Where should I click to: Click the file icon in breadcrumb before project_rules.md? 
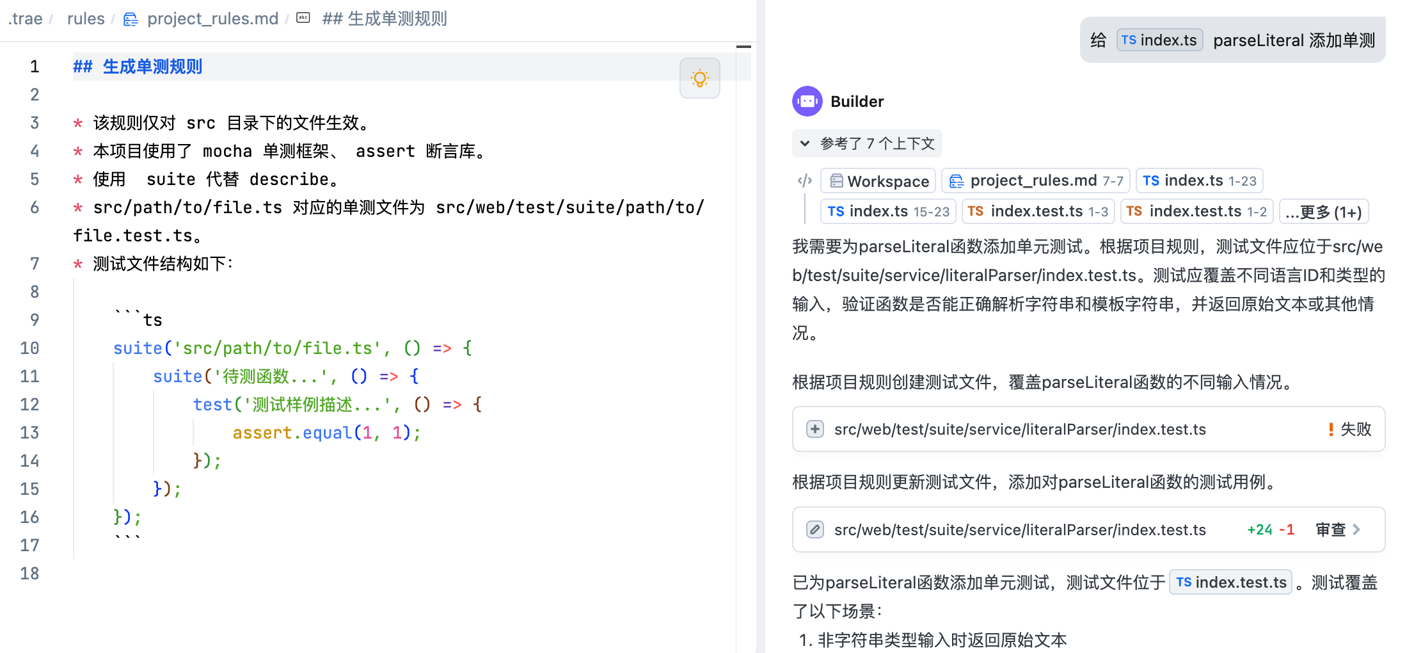(131, 19)
